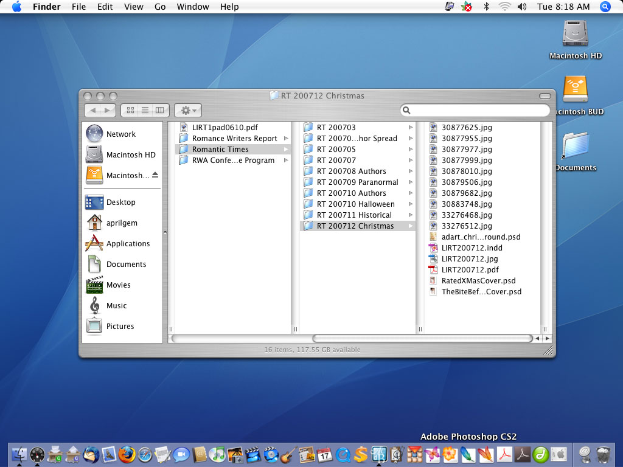The image size is (623, 467).
Task: Click the Finder search field
Action: coord(475,110)
